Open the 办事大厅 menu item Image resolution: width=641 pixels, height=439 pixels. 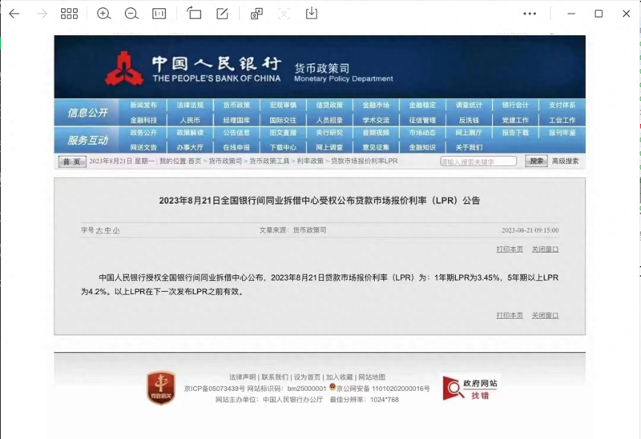[x=190, y=147]
